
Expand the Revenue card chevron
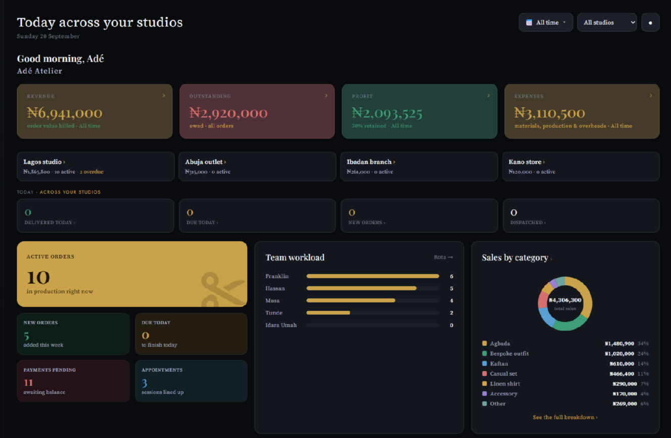164,95
